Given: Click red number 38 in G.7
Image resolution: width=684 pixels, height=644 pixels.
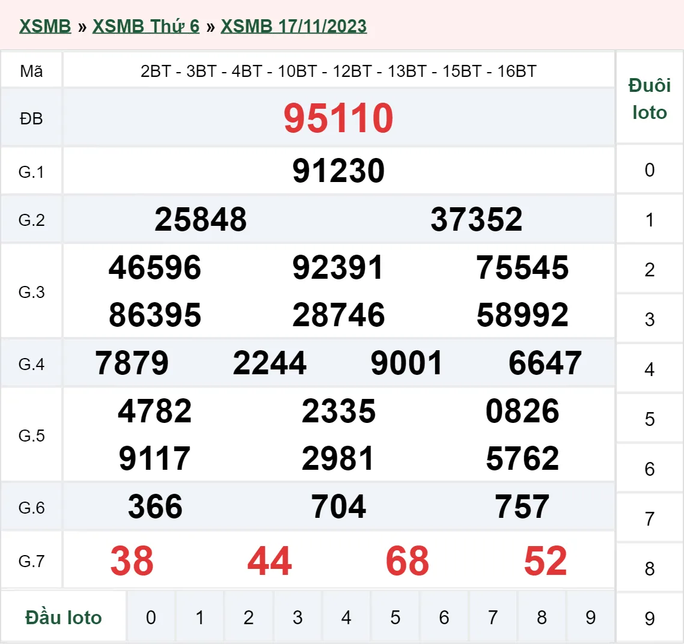Looking at the screenshot, I should click(132, 562).
